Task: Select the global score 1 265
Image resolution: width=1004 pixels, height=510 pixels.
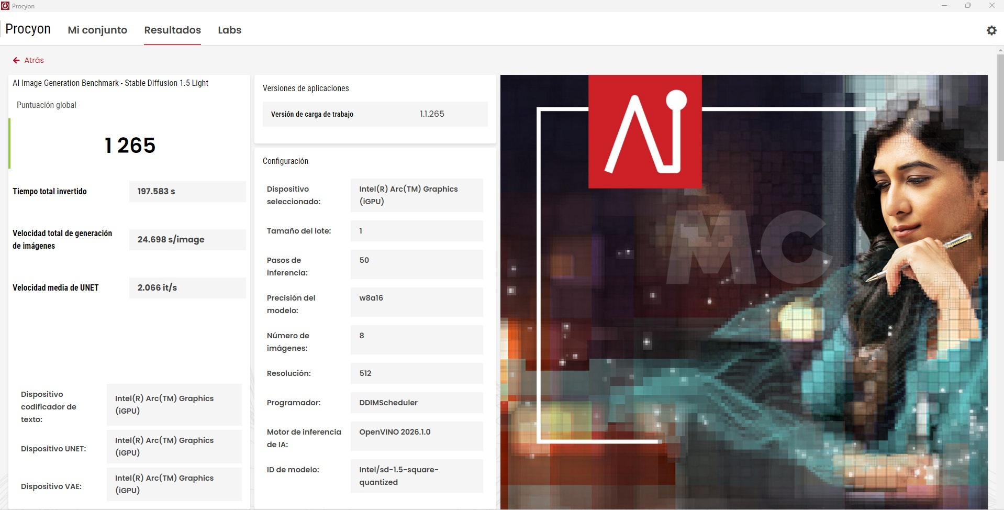Action: pyautogui.click(x=130, y=145)
